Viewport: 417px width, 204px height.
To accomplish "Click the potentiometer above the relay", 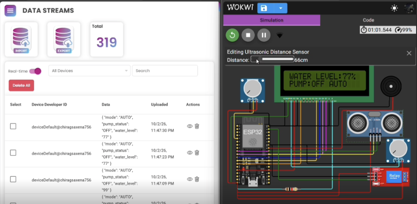I will pos(398,151).
